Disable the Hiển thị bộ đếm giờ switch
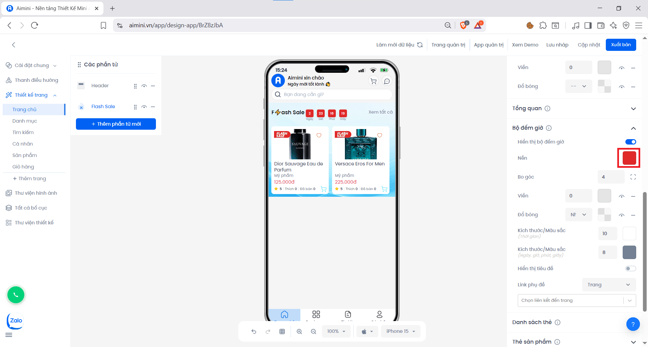 click(x=630, y=142)
